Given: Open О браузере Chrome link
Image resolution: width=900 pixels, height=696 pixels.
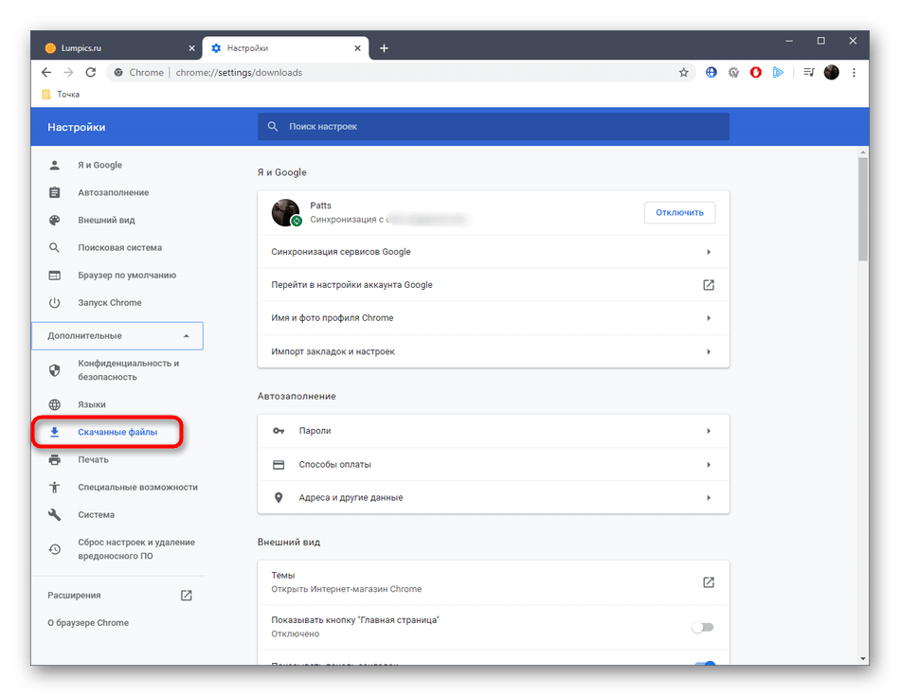Looking at the screenshot, I should tap(88, 623).
